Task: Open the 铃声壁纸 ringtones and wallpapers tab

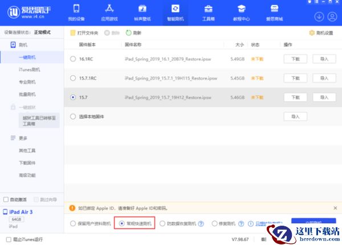Action: [142, 13]
